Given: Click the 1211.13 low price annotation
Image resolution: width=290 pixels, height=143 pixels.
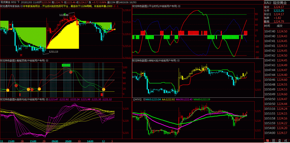Looking at the screenshot, I should tap(54, 52).
